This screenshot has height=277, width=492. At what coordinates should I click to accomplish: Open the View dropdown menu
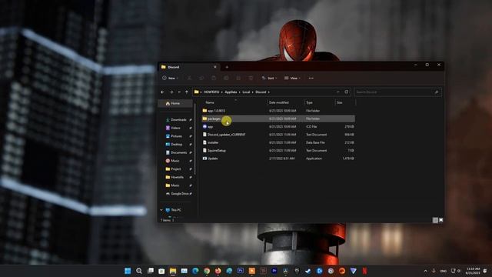(x=292, y=78)
